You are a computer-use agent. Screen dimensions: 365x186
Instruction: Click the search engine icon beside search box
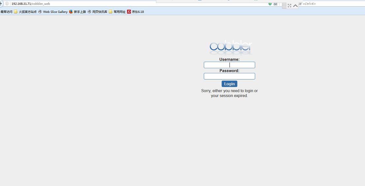point(300,4)
